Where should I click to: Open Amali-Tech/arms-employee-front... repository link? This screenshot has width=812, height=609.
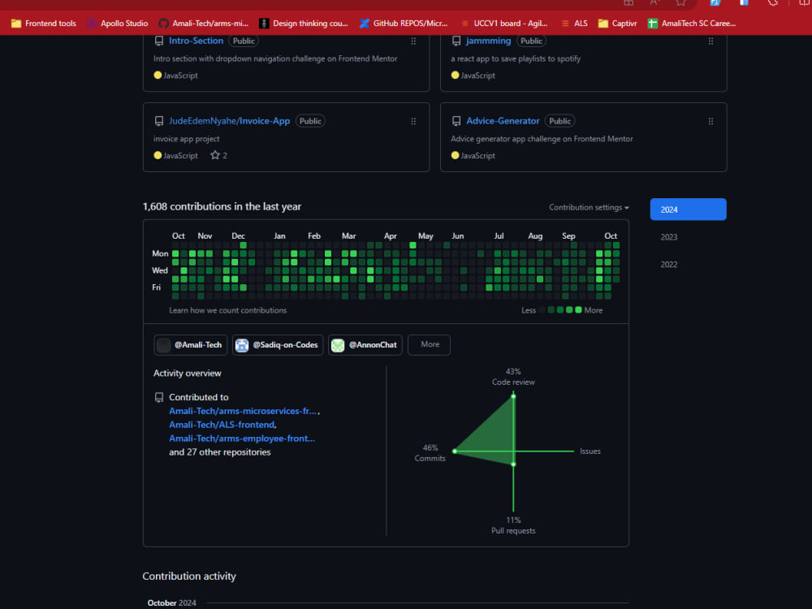[242, 438]
